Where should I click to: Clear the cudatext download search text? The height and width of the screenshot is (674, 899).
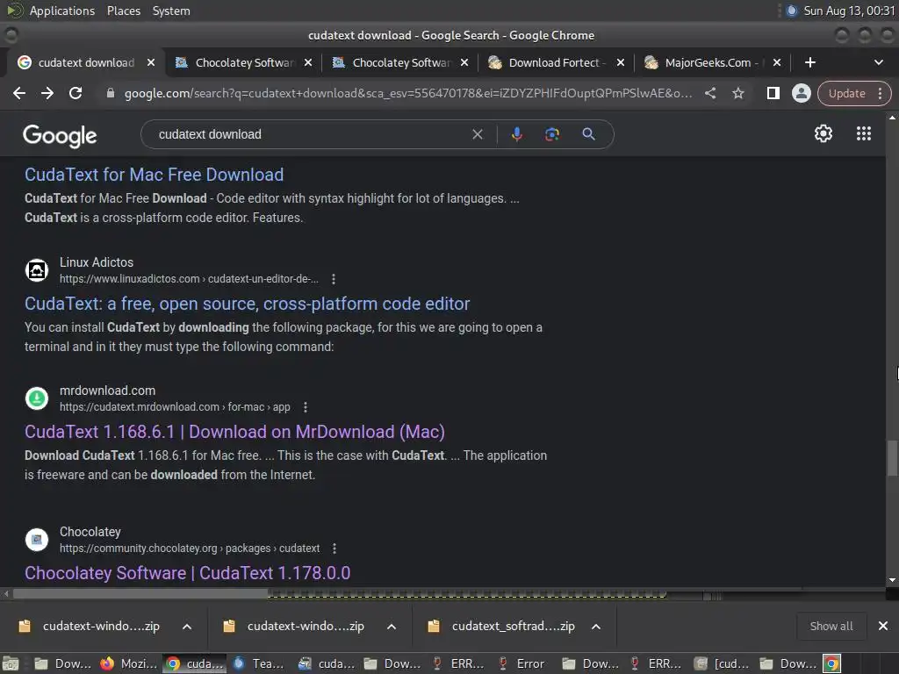pyautogui.click(x=477, y=134)
